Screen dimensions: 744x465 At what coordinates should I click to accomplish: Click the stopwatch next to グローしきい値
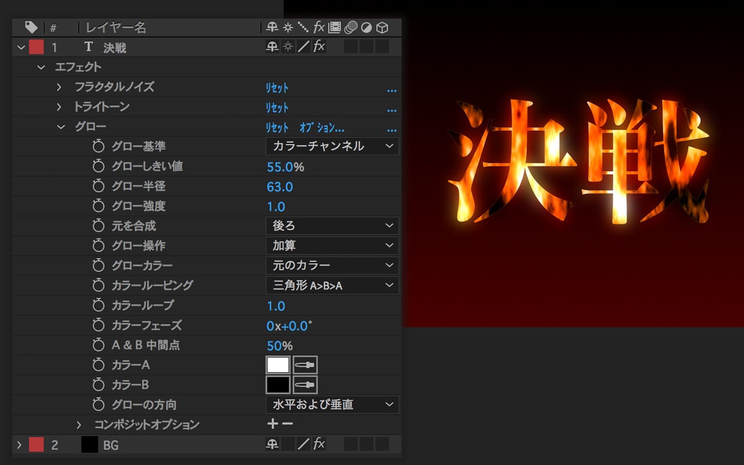[x=99, y=166]
